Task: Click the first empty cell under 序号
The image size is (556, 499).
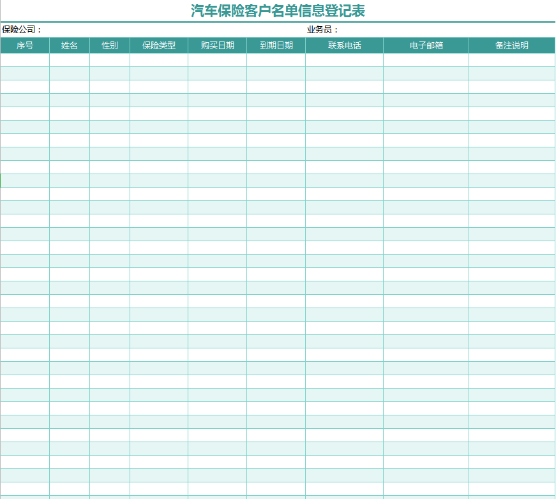Action: point(24,59)
